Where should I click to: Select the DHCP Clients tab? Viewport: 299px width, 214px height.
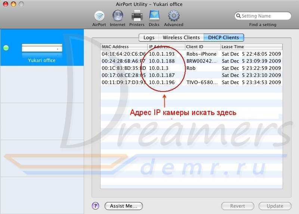(x=224, y=37)
